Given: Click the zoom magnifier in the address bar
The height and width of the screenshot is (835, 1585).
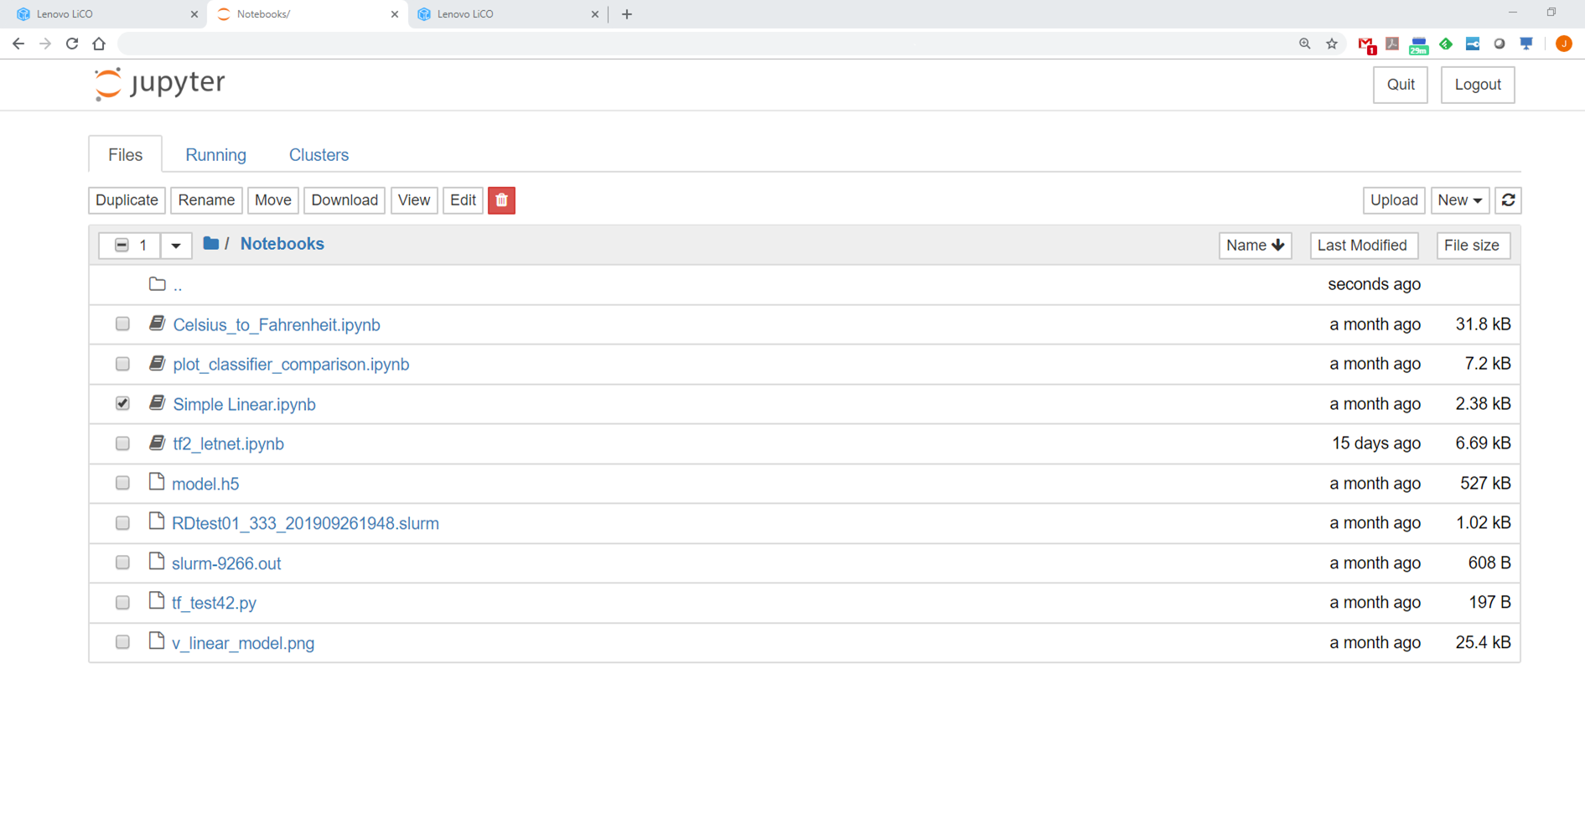Looking at the screenshot, I should pos(1304,44).
